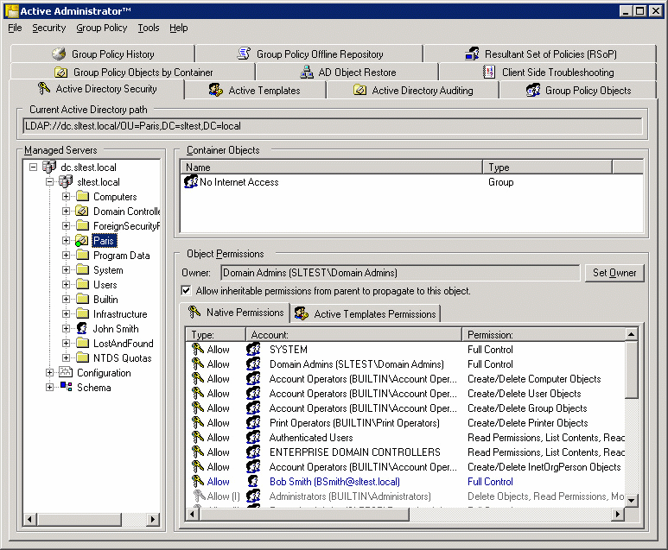Expand the Users tree node
Screen dimensions: 668x550
coord(66,284)
